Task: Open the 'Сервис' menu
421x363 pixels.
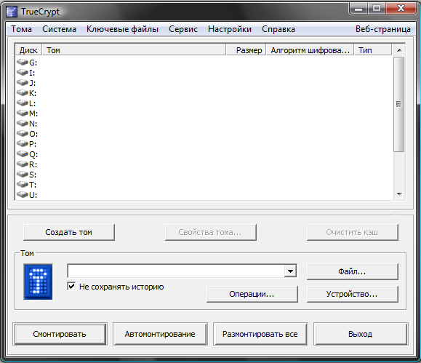Action: (183, 29)
